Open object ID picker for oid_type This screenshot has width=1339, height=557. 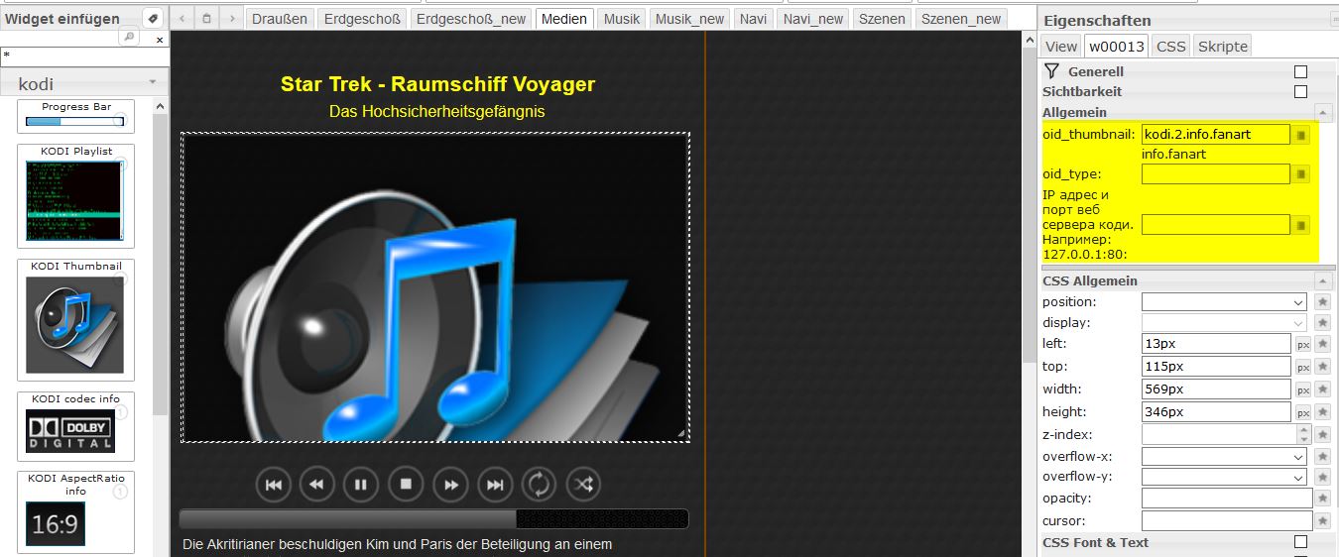(1300, 174)
